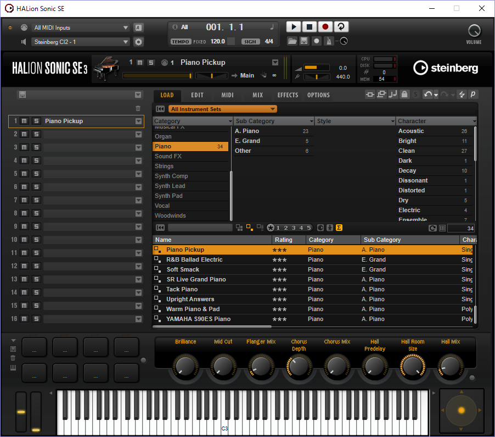Click the save preset disk icon
Viewport: 495px width, 437px height.
point(305,41)
